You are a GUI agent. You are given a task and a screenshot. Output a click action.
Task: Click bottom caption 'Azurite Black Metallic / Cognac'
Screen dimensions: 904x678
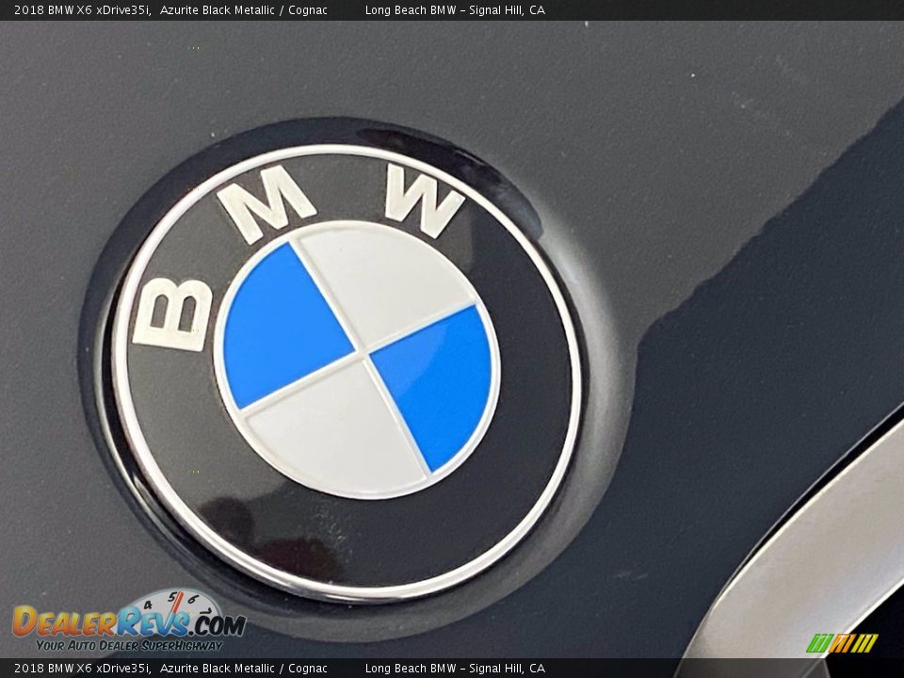tap(244, 669)
